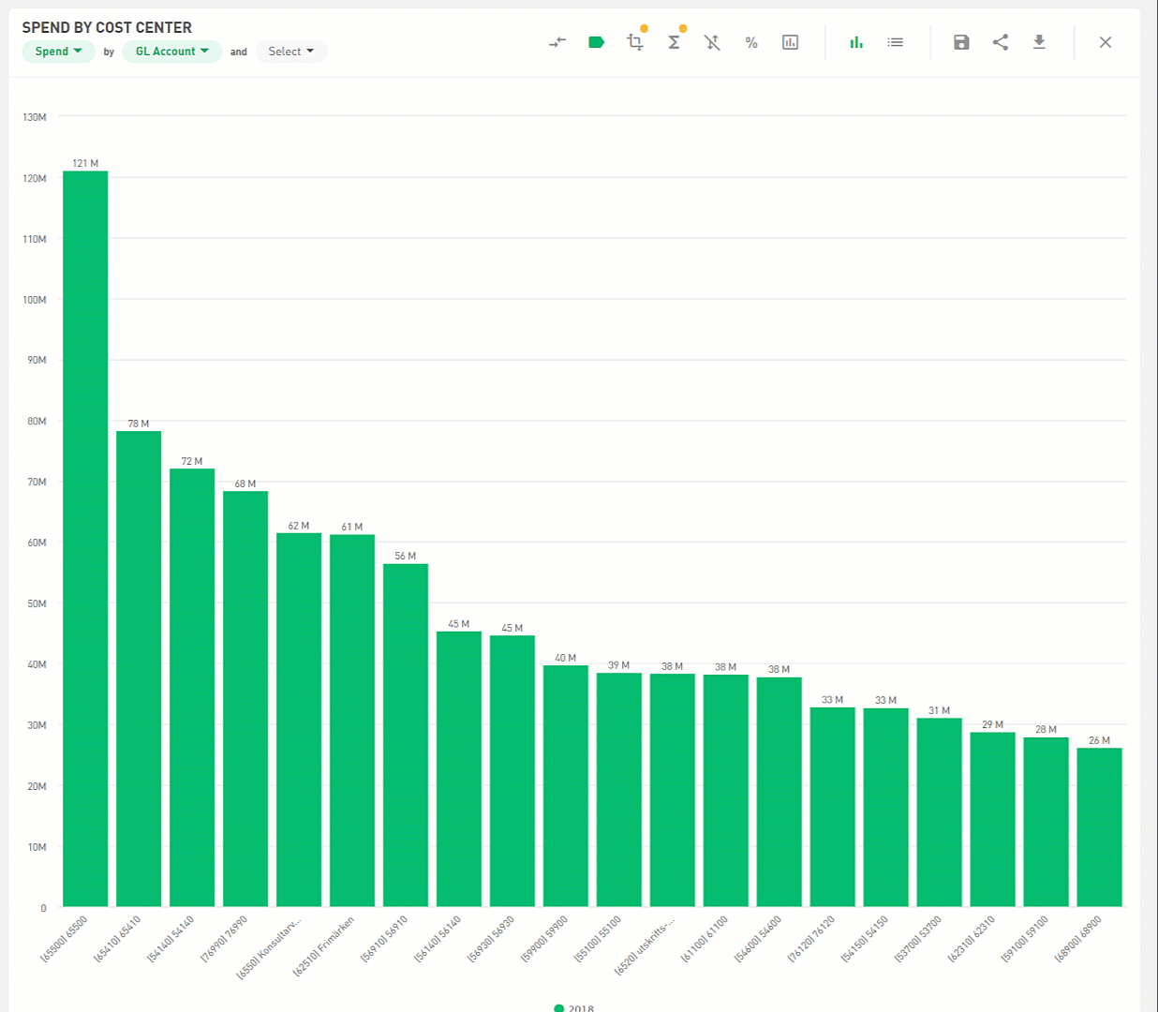The image size is (1158, 1012).
Task: Save the chart with the floppy icon
Action: point(961,42)
